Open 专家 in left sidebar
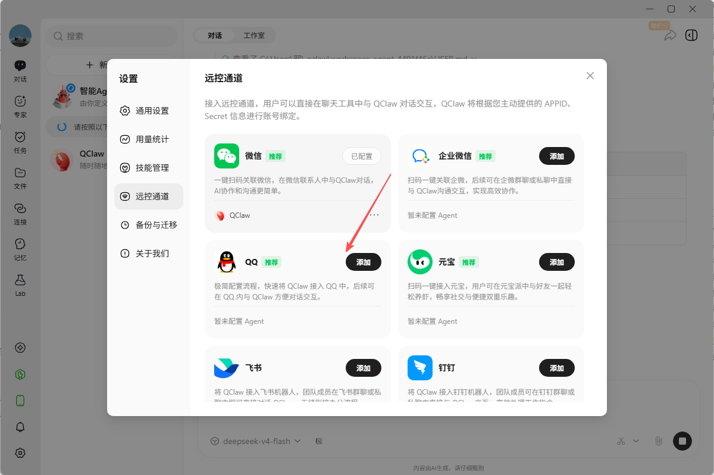The image size is (714, 475). [x=20, y=107]
